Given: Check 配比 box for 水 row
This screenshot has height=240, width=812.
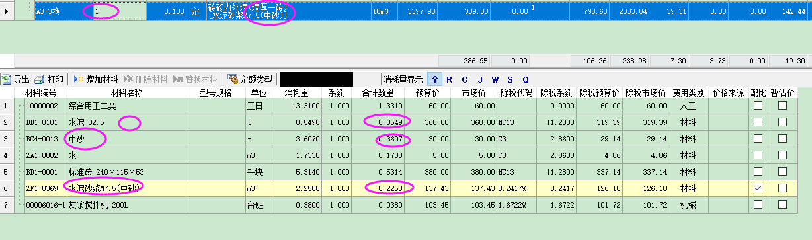Looking at the screenshot, I should click(x=758, y=155).
